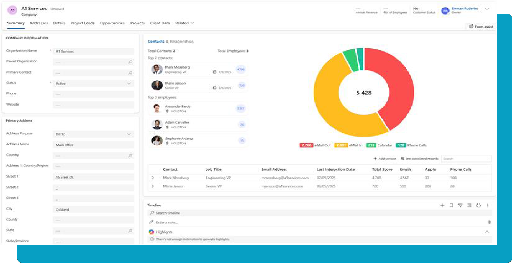Refresh the timeline
The image size is (512, 263).
point(478,205)
